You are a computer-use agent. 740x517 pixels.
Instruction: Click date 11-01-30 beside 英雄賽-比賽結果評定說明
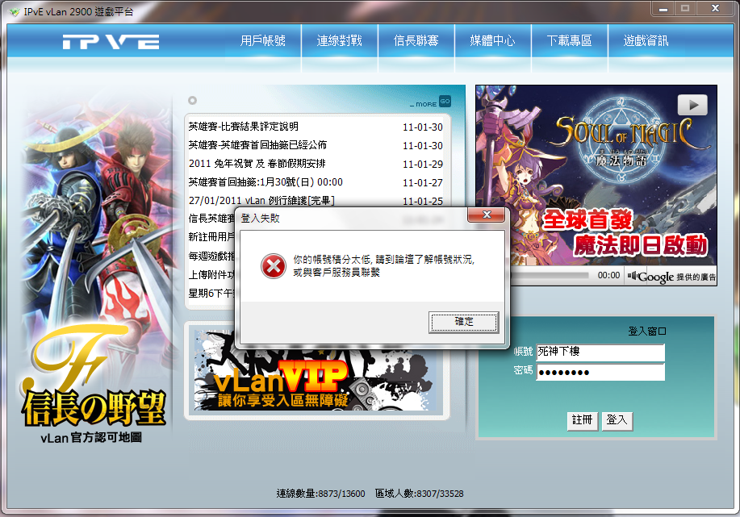point(422,127)
